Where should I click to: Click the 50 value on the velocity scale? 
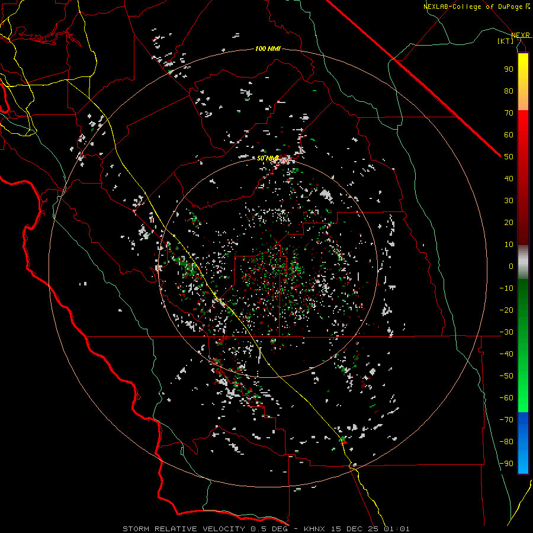tap(509, 157)
